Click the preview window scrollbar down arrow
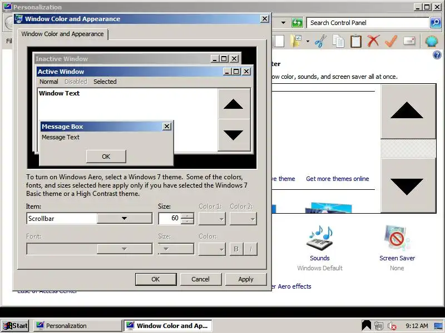This screenshot has height=333, width=445. coord(234,135)
